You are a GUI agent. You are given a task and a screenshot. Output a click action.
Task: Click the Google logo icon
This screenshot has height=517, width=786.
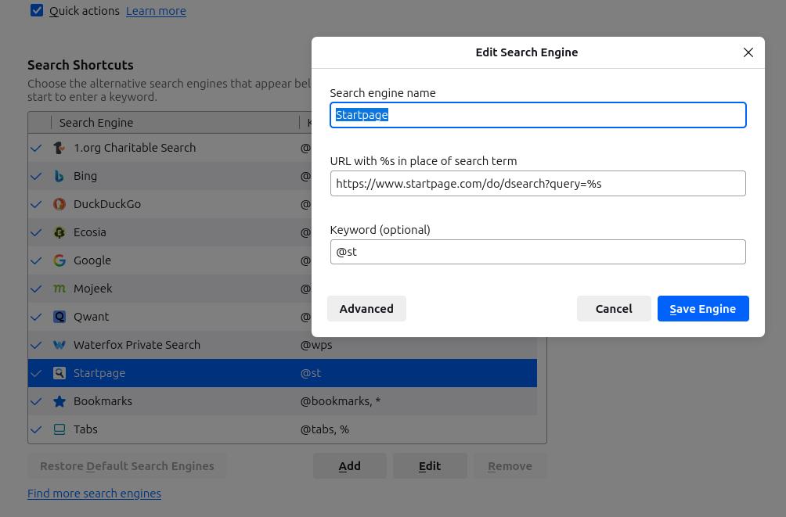[x=59, y=260]
